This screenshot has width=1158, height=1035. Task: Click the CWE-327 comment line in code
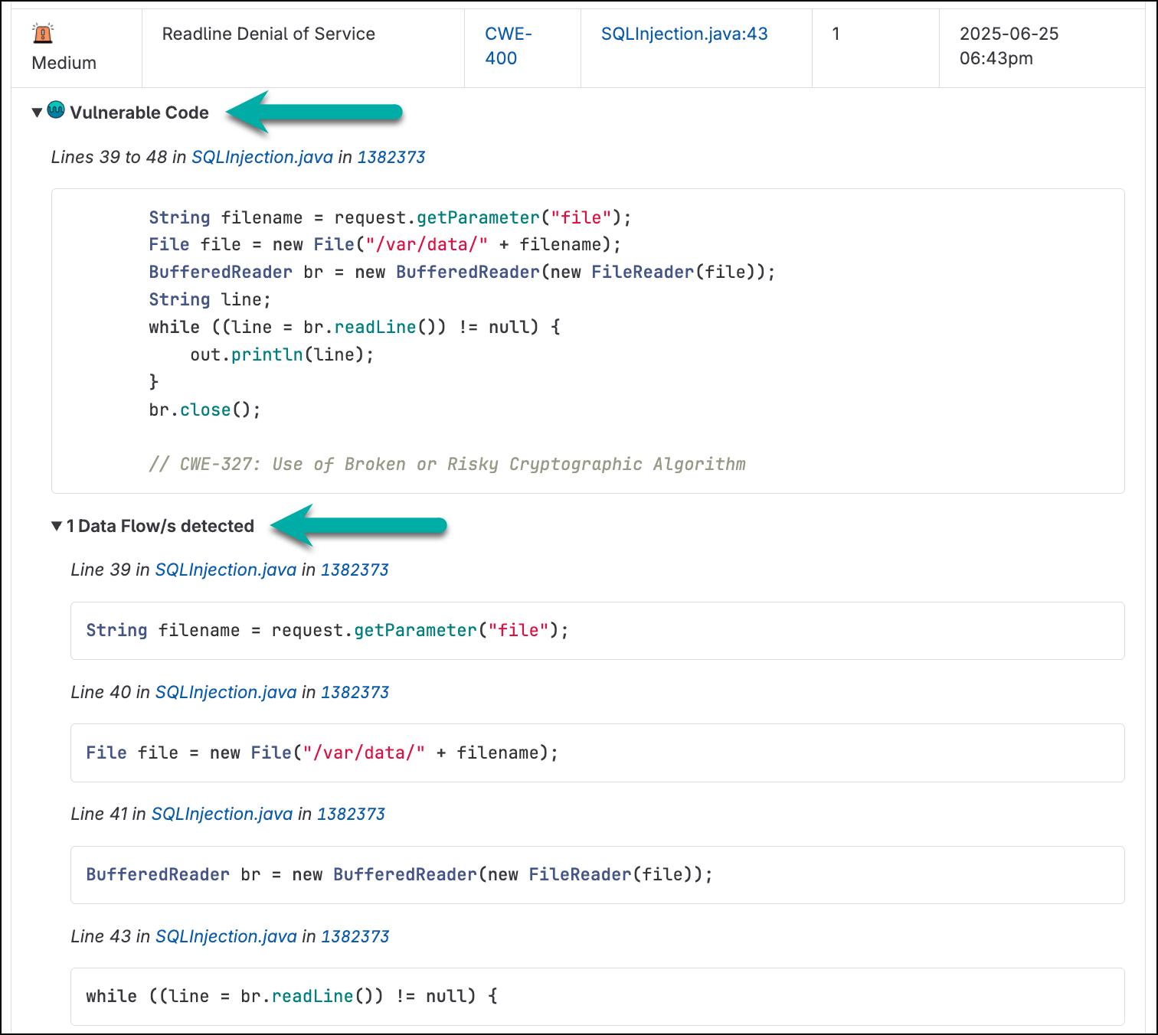pyautogui.click(x=447, y=464)
